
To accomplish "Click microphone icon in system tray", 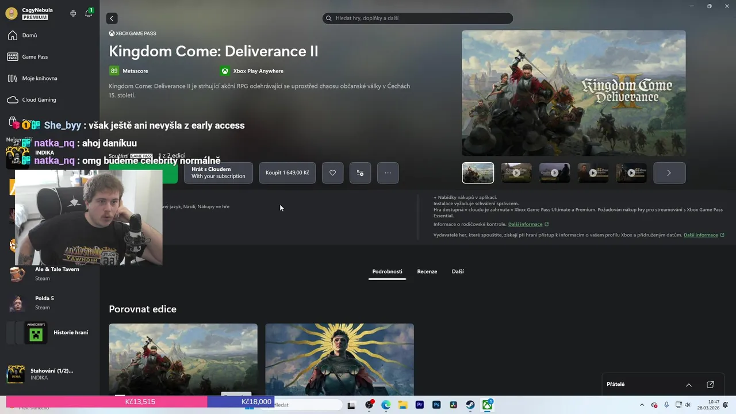I will click(x=666, y=405).
